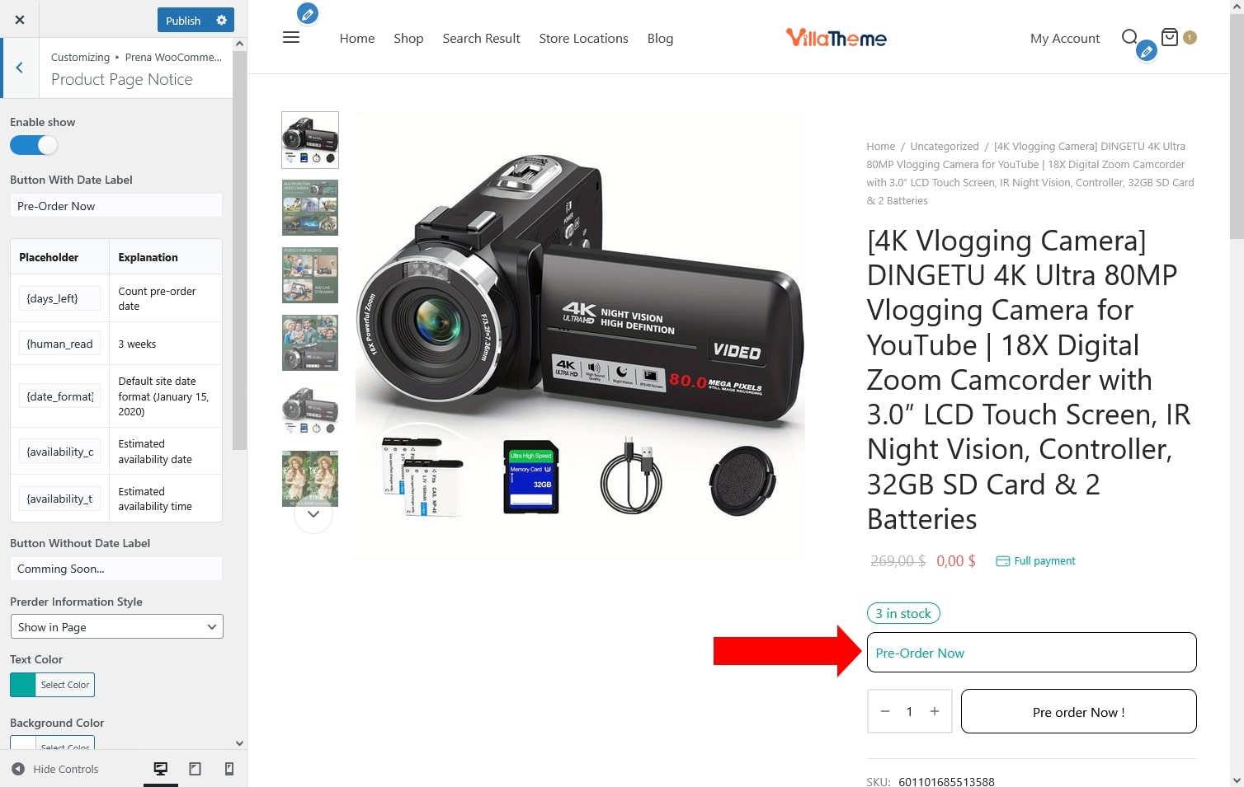Increase product quantity with plus button
The image size is (1244, 787).
(x=935, y=711)
